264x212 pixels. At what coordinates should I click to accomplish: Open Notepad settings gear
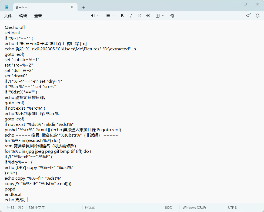(258, 16)
